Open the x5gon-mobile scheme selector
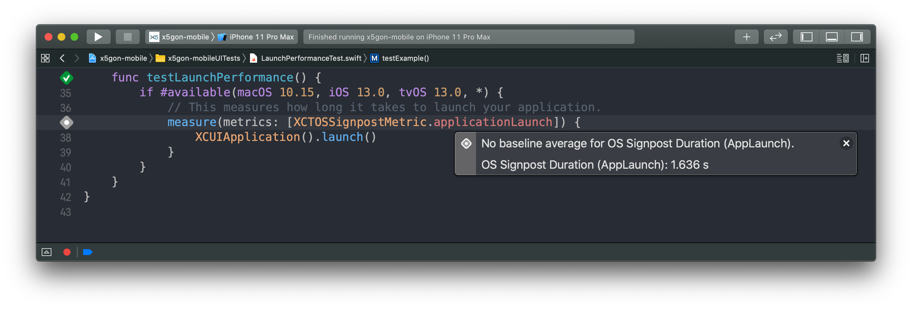 point(179,37)
